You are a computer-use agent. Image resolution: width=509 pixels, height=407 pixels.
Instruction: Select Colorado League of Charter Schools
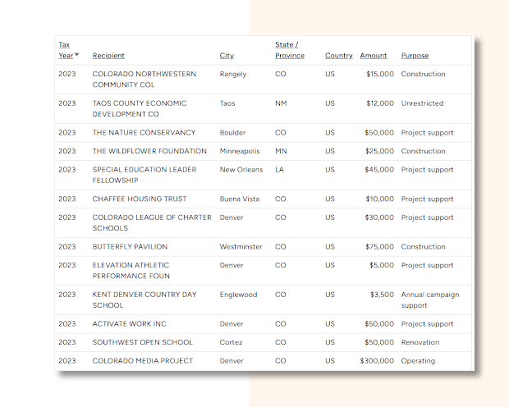click(152, 222)
